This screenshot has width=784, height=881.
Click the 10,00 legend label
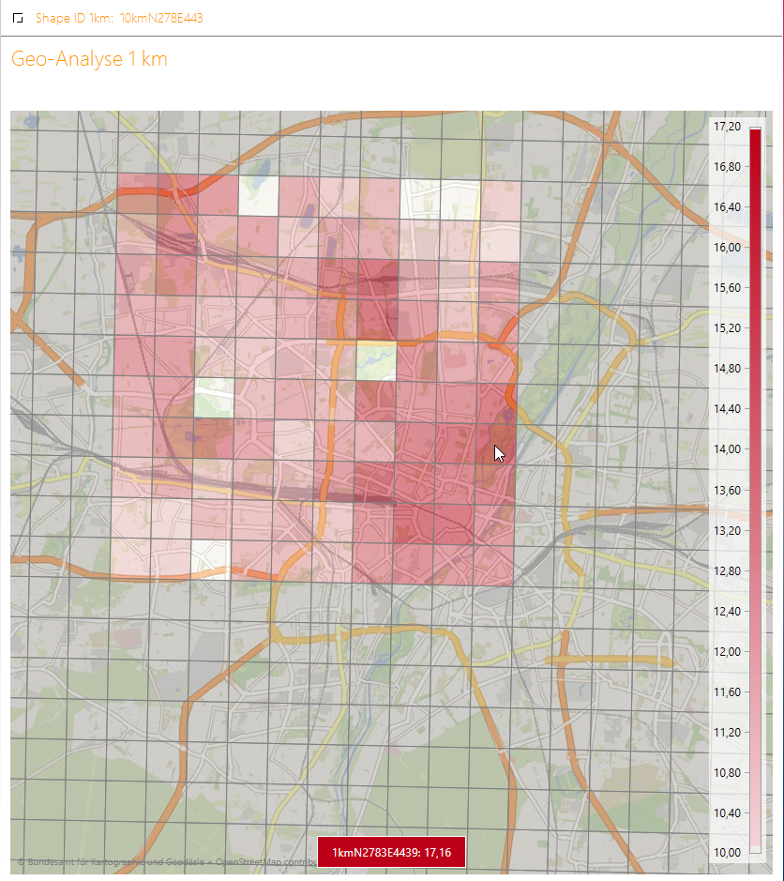point(727,852)
